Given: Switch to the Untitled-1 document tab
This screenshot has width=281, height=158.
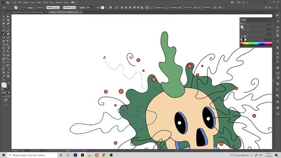Looking at the screenshot, I should (x=64, y=12).
